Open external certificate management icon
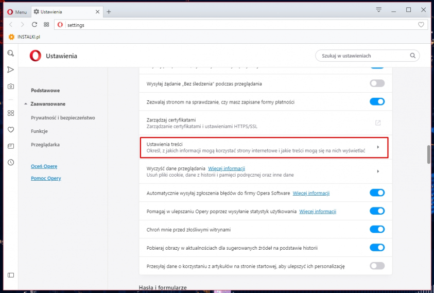Viewport: 434px width, 293px height. pyautogui.click(x=377, y=123)
